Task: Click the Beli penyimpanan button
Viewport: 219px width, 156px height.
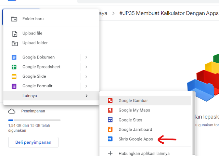Action: click(x=33, y=142)
